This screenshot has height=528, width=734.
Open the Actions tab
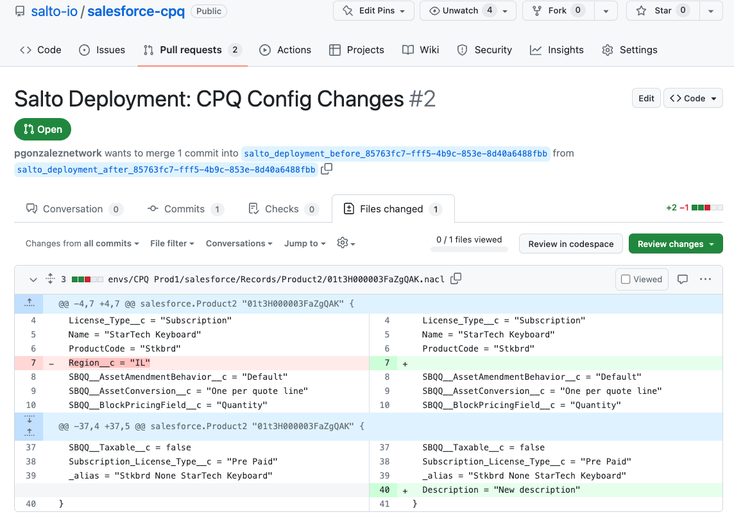tap(285, 50)
